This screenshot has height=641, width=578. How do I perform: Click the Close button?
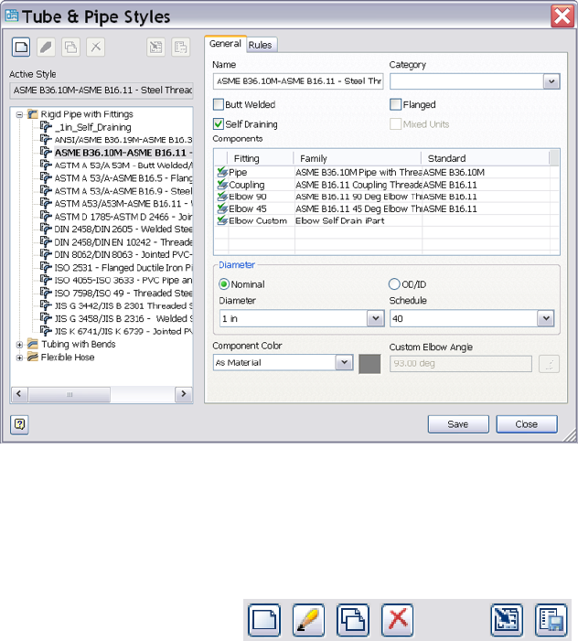point(527,424)
